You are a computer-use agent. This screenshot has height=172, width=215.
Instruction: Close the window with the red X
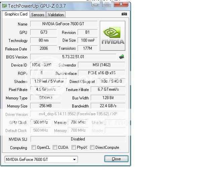[x=121, y=5]
